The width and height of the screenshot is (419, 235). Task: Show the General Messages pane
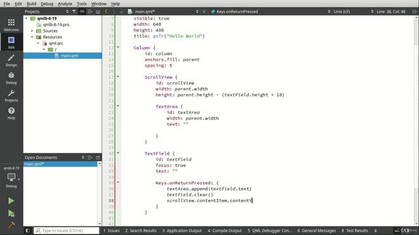pyautogui.click(x=317, y=230)
